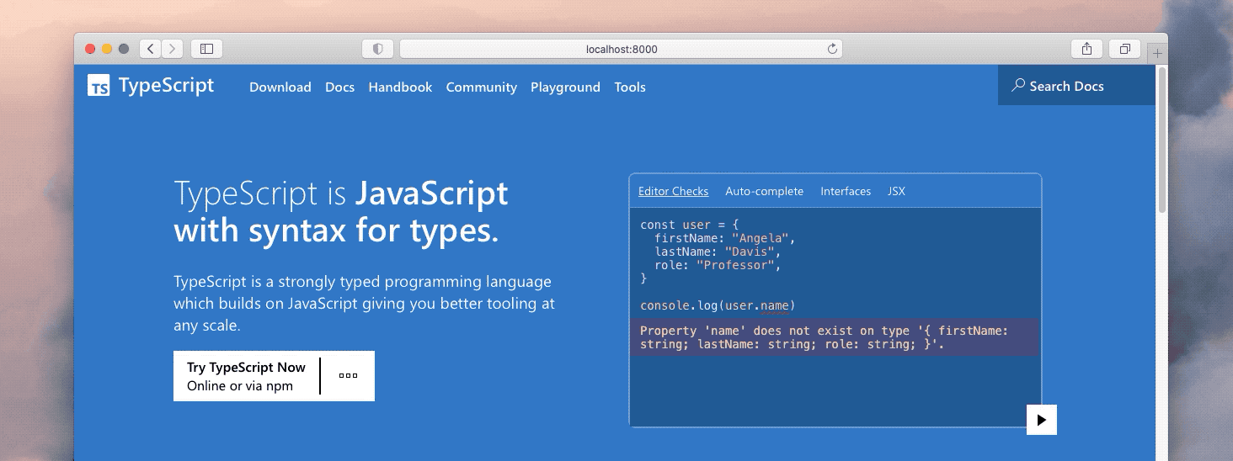Reload the localhost:8000 page
1233x461 pixels.
click(x=832, y=49)
